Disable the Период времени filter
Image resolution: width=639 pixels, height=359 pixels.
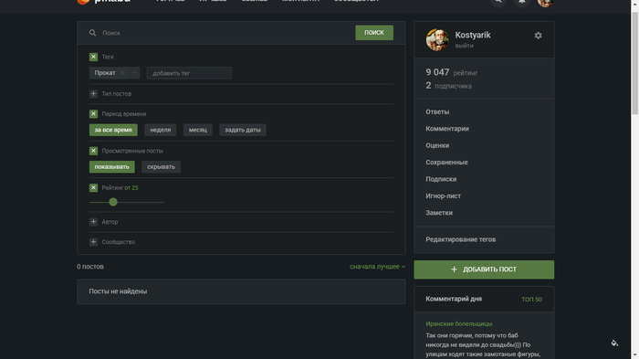point(93,114)
